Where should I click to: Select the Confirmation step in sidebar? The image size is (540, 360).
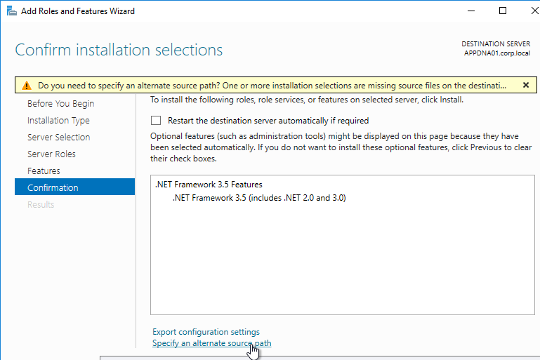point(74,187)
